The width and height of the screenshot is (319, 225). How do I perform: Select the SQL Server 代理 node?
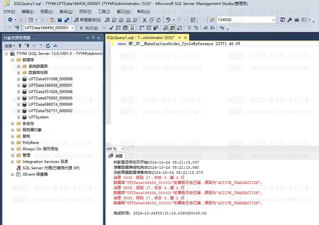51,168
